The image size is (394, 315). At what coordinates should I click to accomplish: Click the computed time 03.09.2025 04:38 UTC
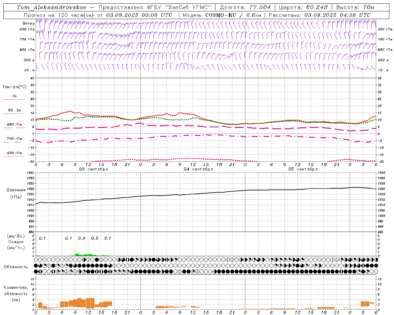coord(337,15)
